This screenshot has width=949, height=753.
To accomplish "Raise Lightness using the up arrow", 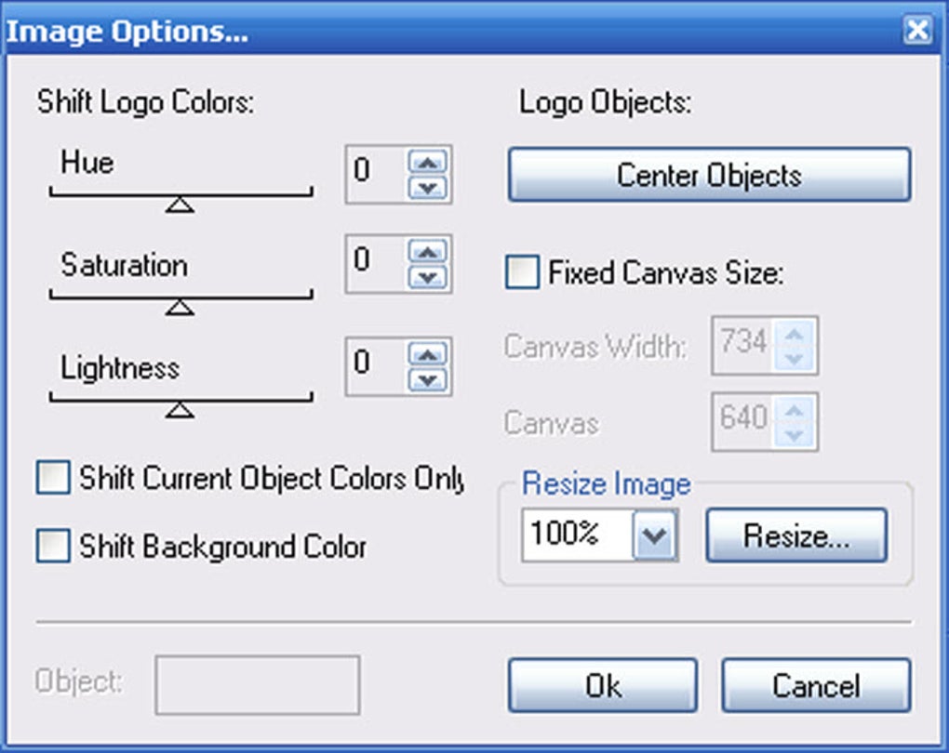I will point(427,354).
